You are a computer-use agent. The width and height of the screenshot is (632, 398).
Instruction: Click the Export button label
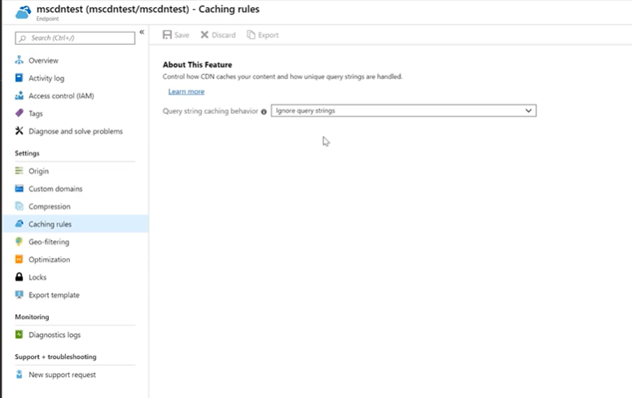(x=269, y=35)
